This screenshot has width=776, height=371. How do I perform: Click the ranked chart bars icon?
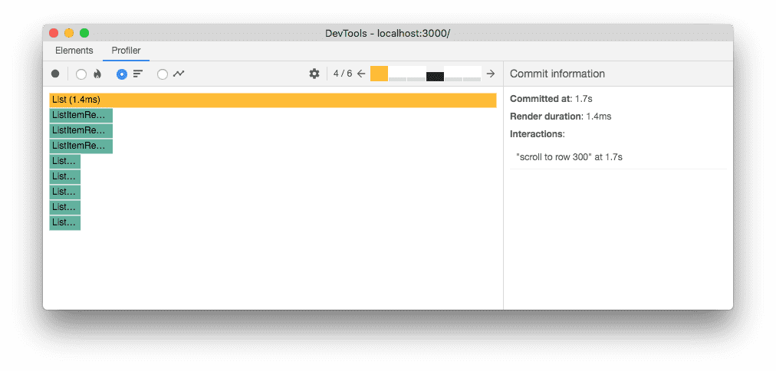138,74
